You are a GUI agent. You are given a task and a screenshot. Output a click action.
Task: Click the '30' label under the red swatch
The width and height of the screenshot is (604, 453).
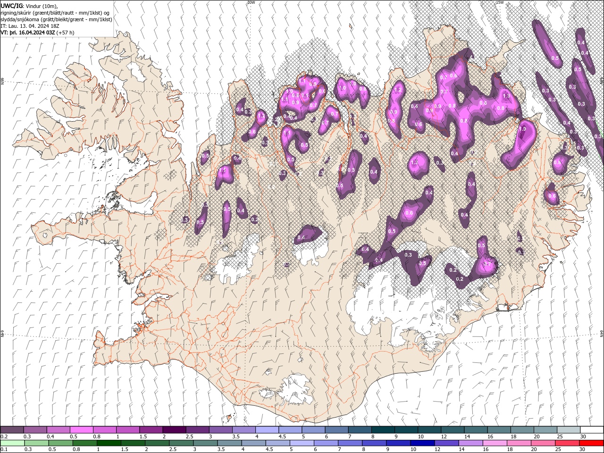click(x=583, y=449)
